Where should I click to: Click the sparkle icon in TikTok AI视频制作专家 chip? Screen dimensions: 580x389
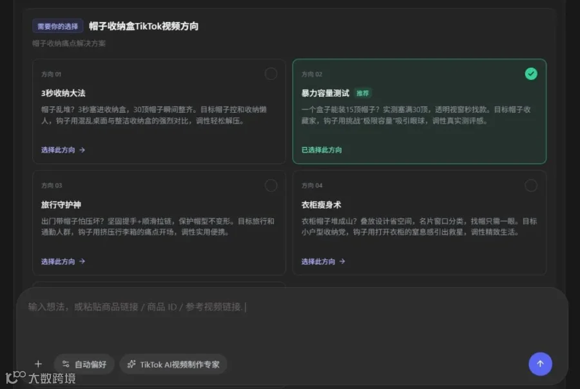[x=131, y=365]
